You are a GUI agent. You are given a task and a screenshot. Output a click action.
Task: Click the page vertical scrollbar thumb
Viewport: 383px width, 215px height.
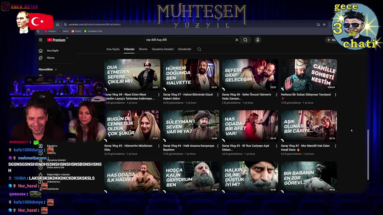[368, 155]
